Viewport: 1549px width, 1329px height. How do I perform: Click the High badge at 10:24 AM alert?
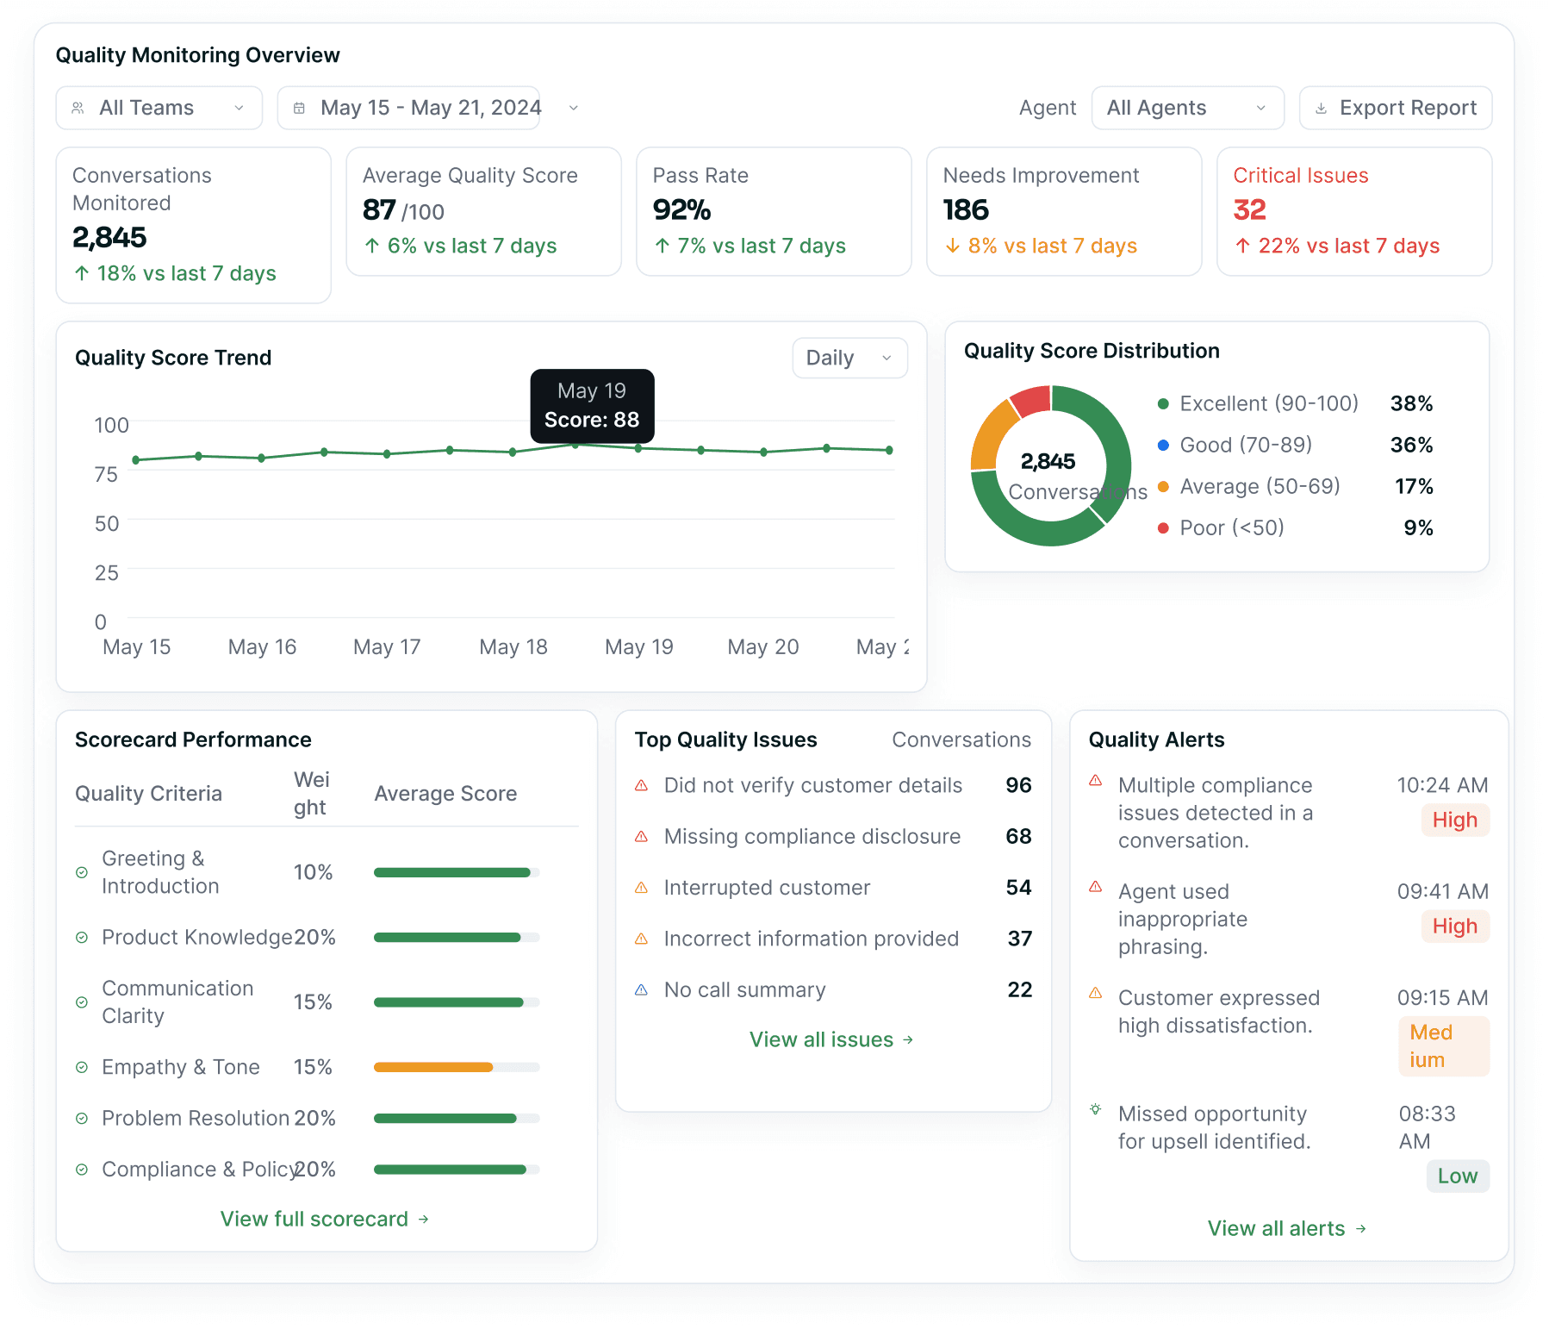(1455, 820)
